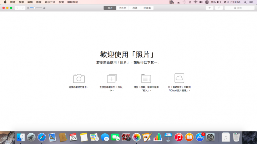Open System Preferences in the Dock
257x144 pixels.
click(x=210, y=137)
